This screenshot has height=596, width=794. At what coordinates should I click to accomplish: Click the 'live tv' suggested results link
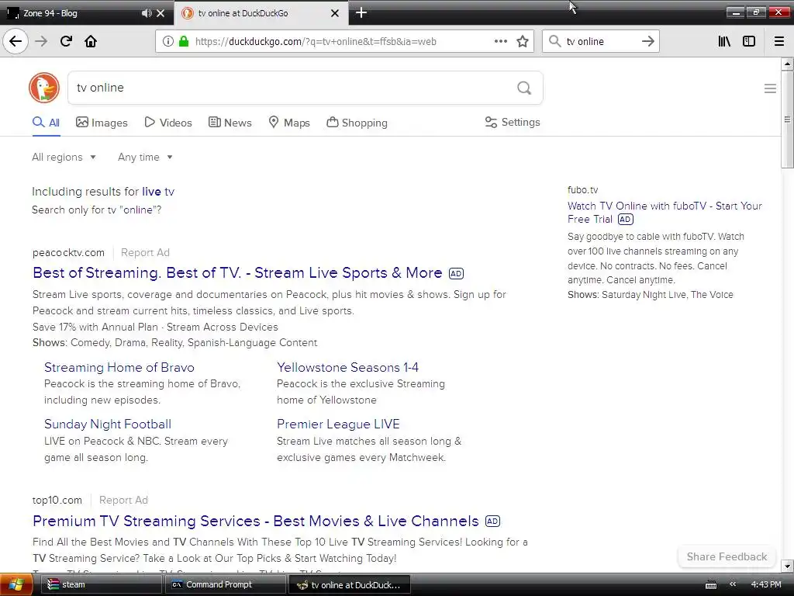[158, 192]
